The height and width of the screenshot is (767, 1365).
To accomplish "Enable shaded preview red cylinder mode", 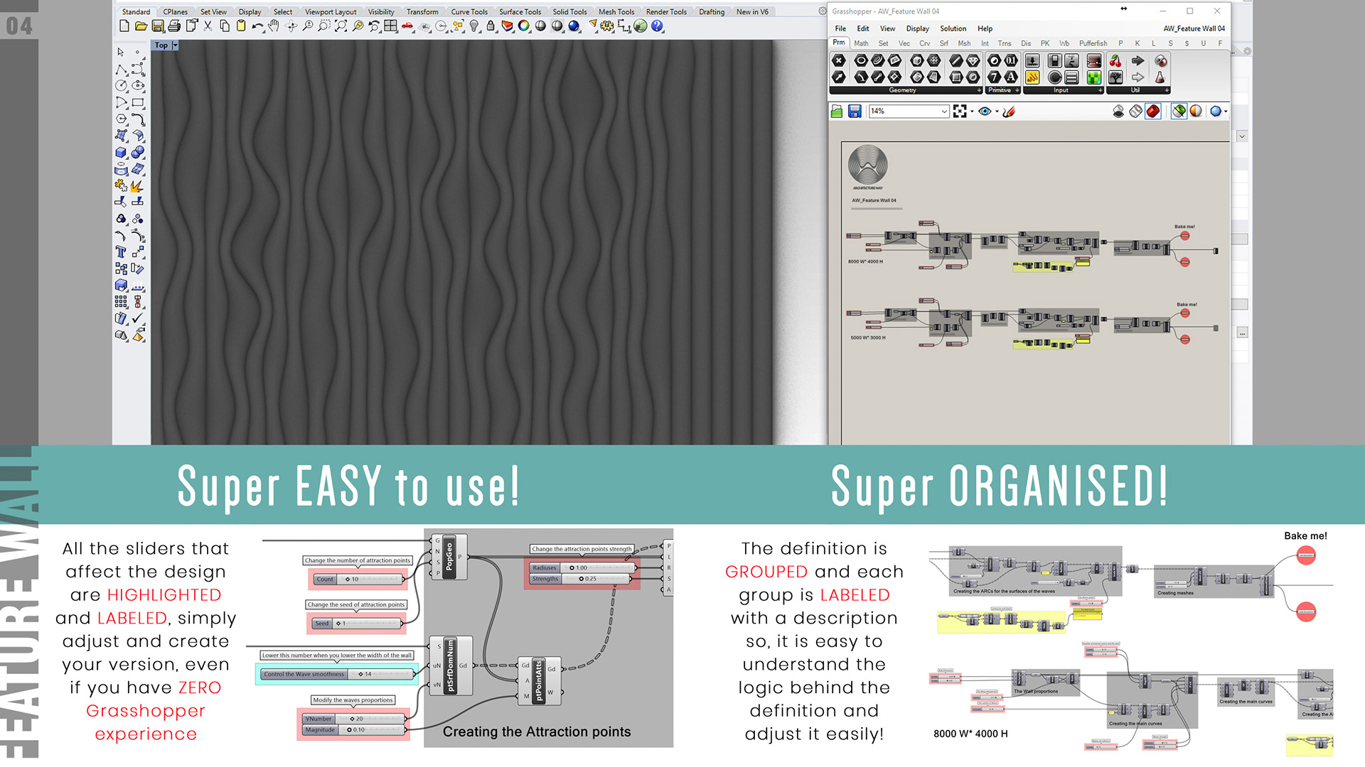I will [x=1153, y=111].
